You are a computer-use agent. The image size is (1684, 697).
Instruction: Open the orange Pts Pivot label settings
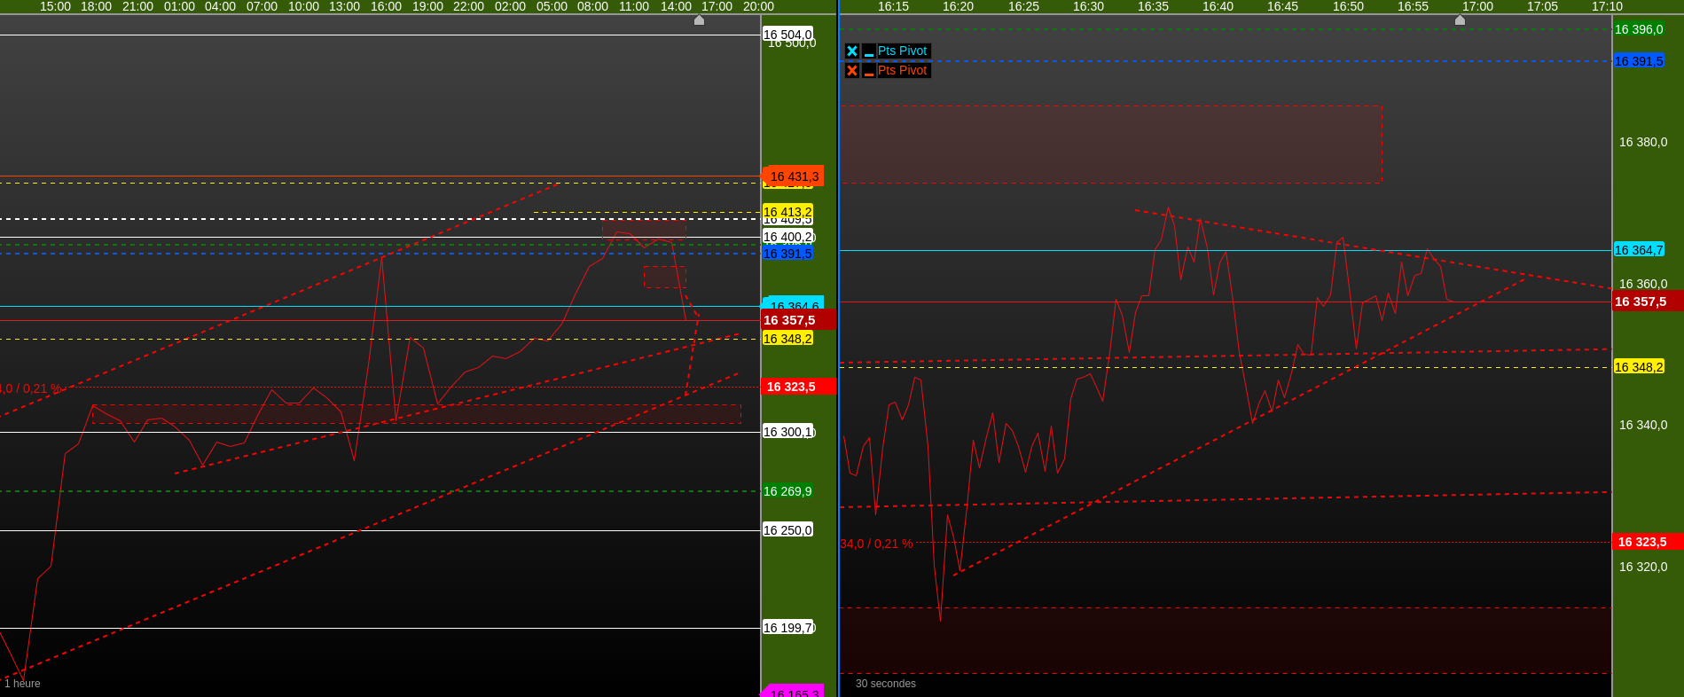click(x=903, y=71)
